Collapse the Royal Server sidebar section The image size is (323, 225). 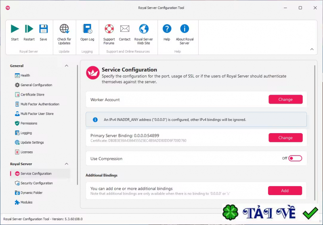click(67, 164)
